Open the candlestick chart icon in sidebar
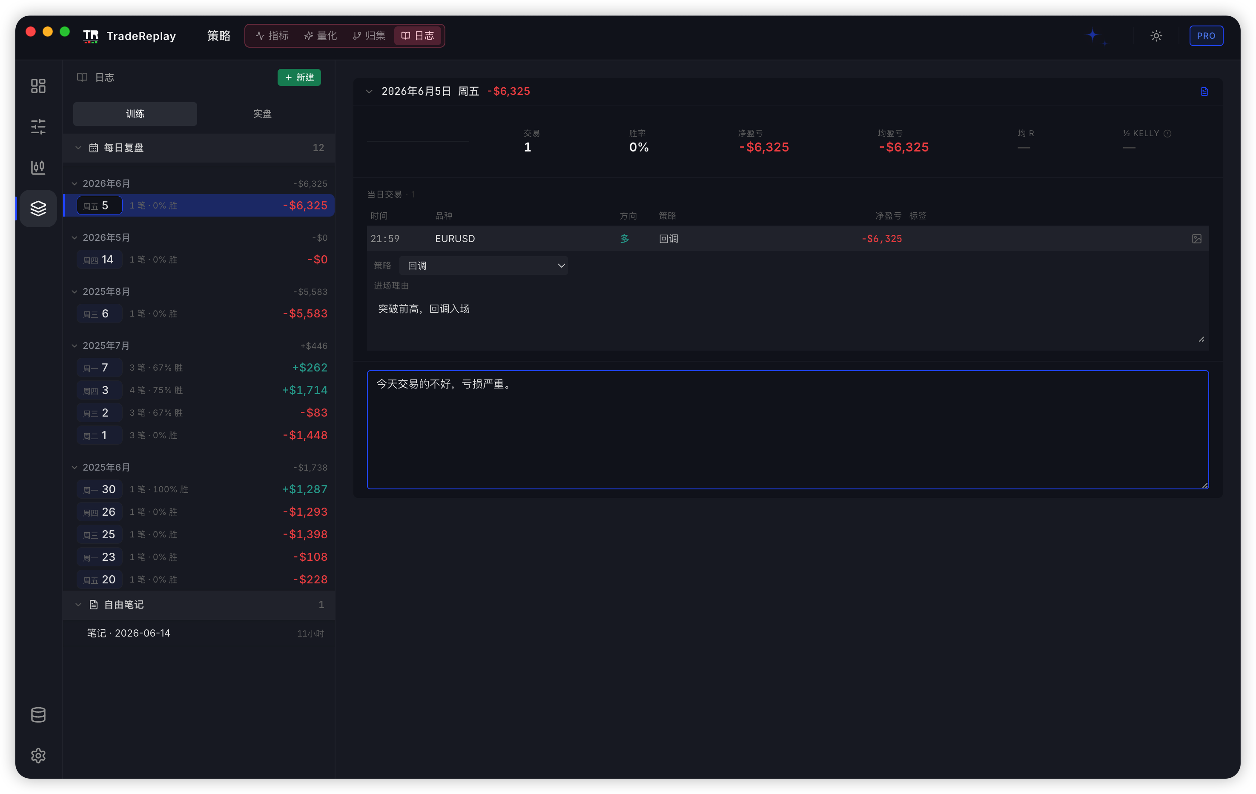This screenshot has width=1256, height=794. pos(38,167)
